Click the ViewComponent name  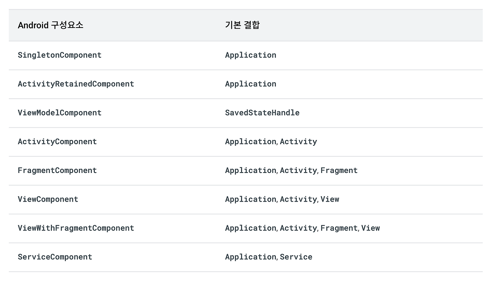48,199
